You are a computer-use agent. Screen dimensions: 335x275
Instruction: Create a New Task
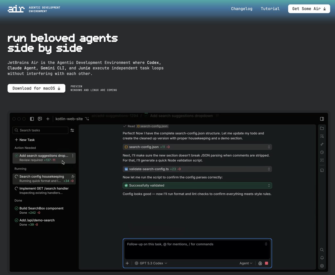(25, 140)
